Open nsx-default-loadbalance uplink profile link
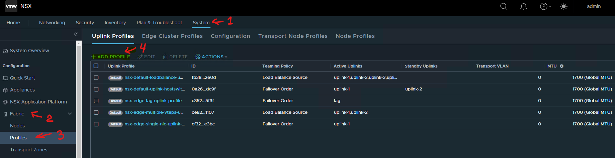The image size is (615, 158). point(154,78)
